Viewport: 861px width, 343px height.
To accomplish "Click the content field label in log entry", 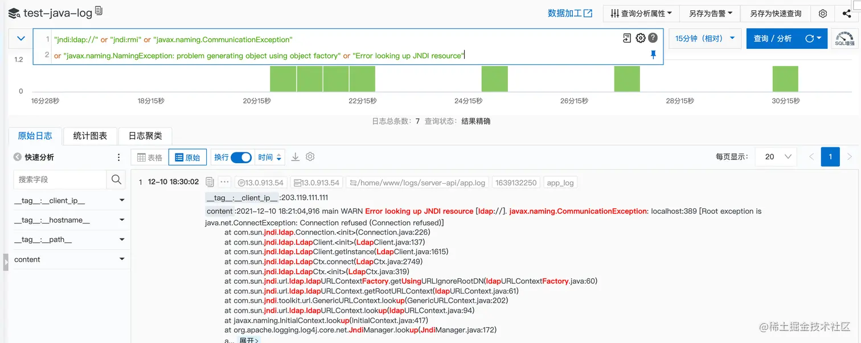I will click(x=220, y=211).
